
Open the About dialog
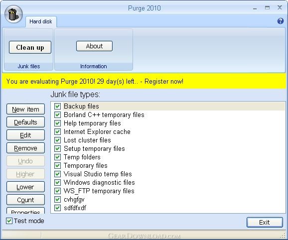[94, 46]
